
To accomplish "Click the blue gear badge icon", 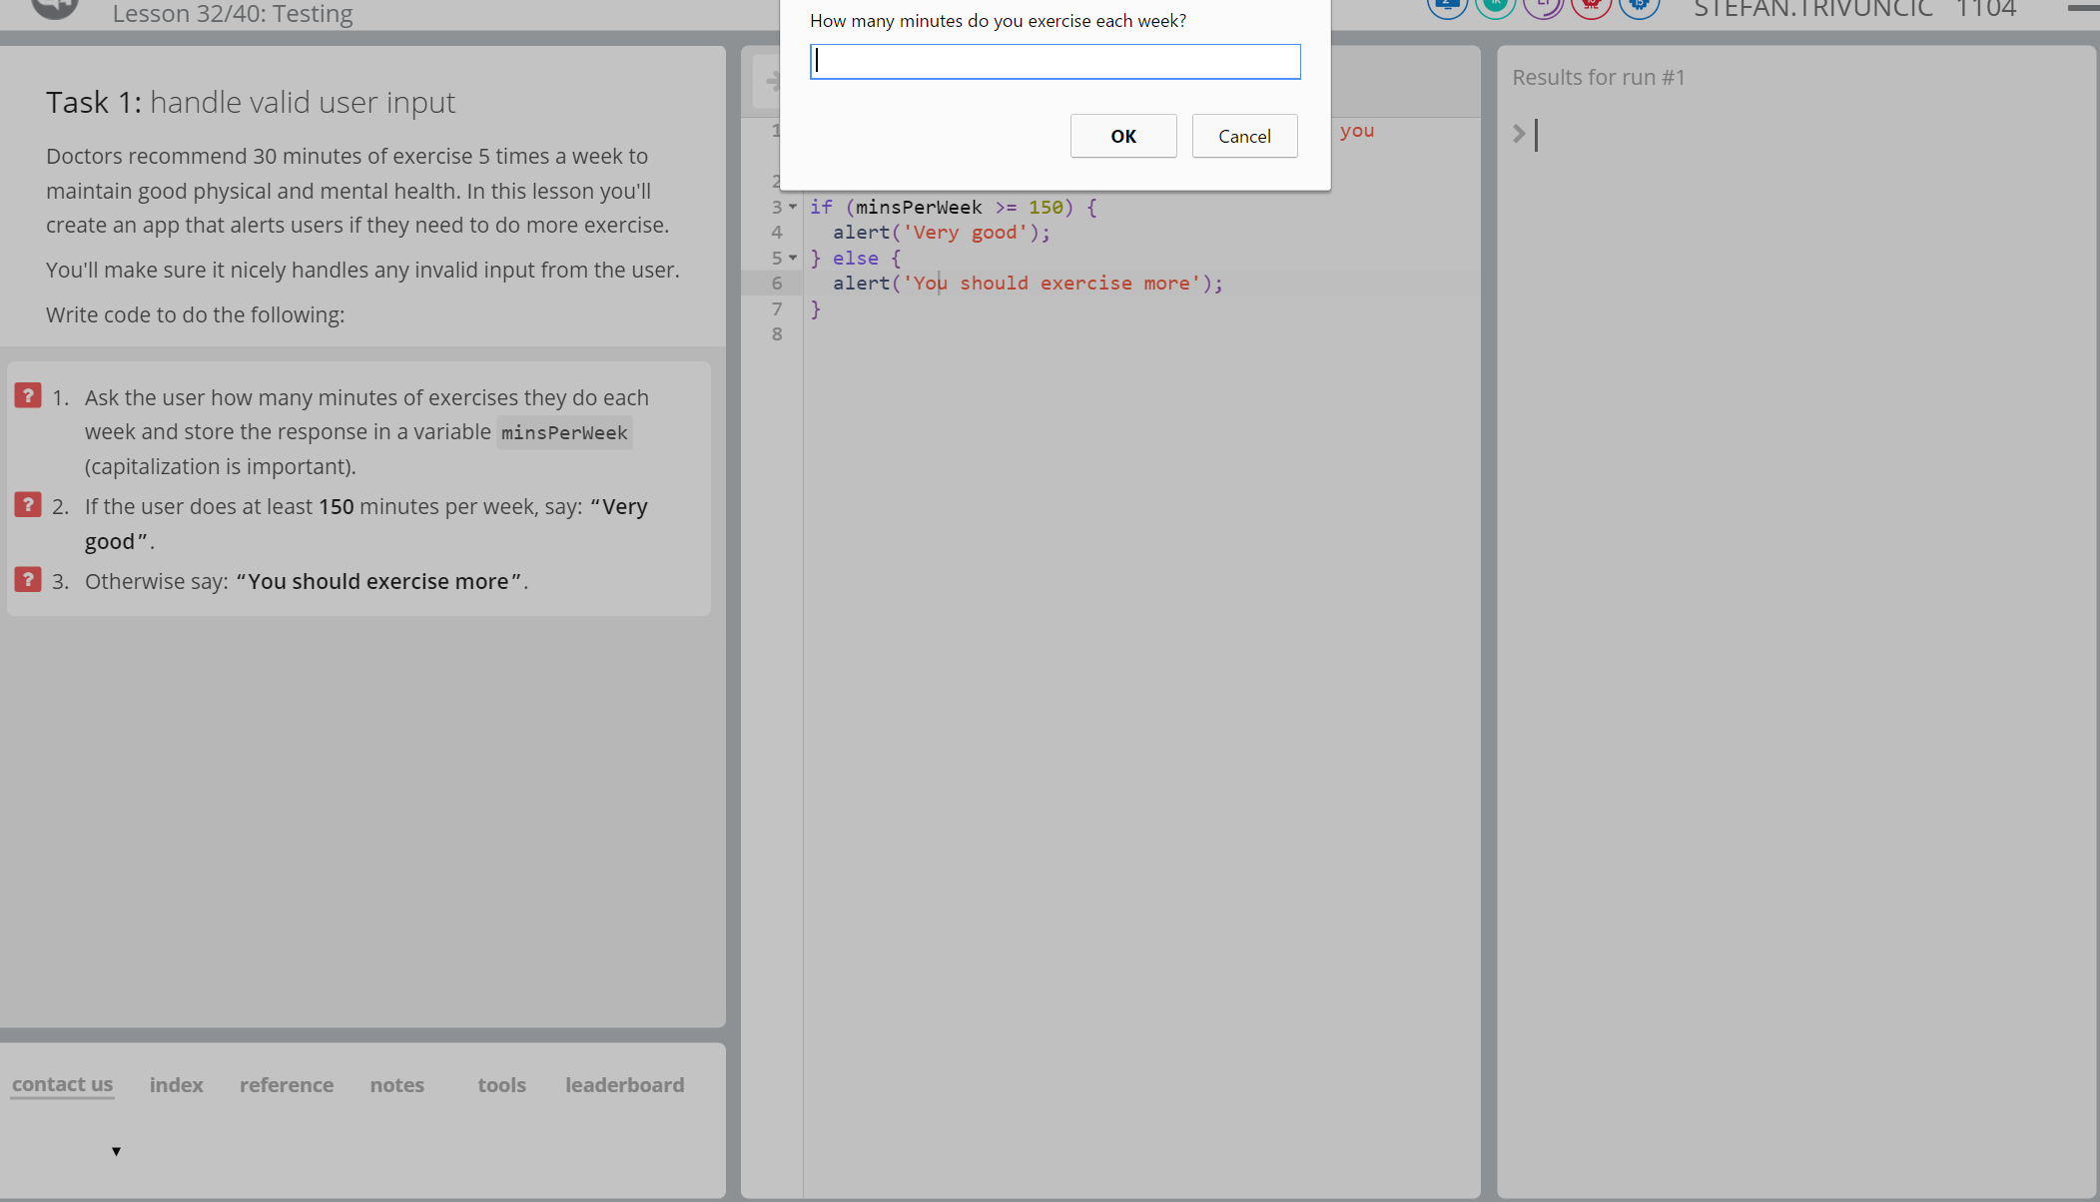I will [x=1639, y=6].
